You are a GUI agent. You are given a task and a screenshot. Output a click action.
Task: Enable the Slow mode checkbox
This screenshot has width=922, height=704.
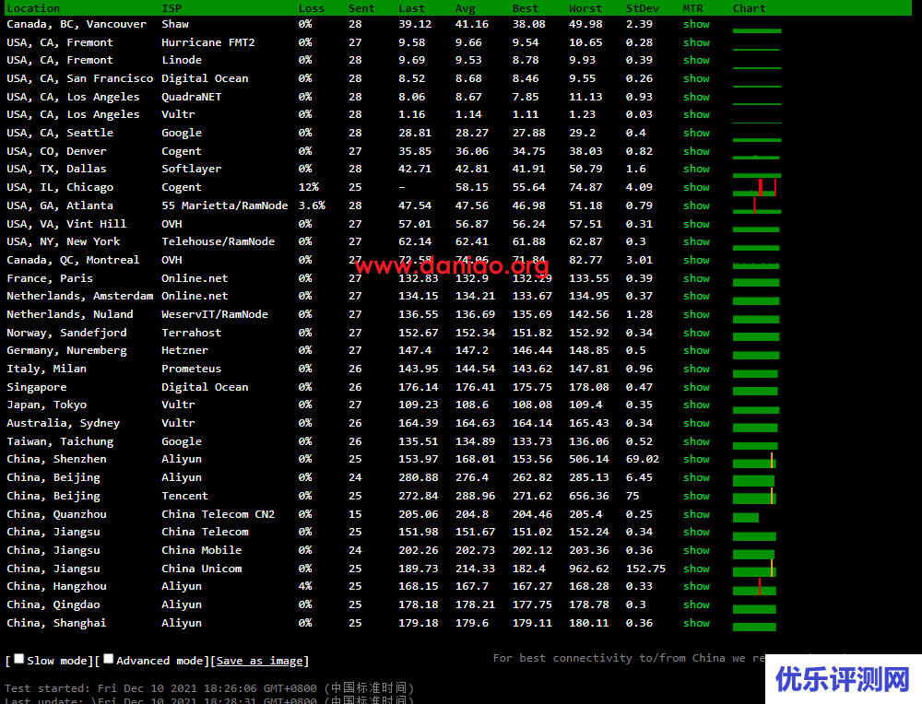[18, 659]
